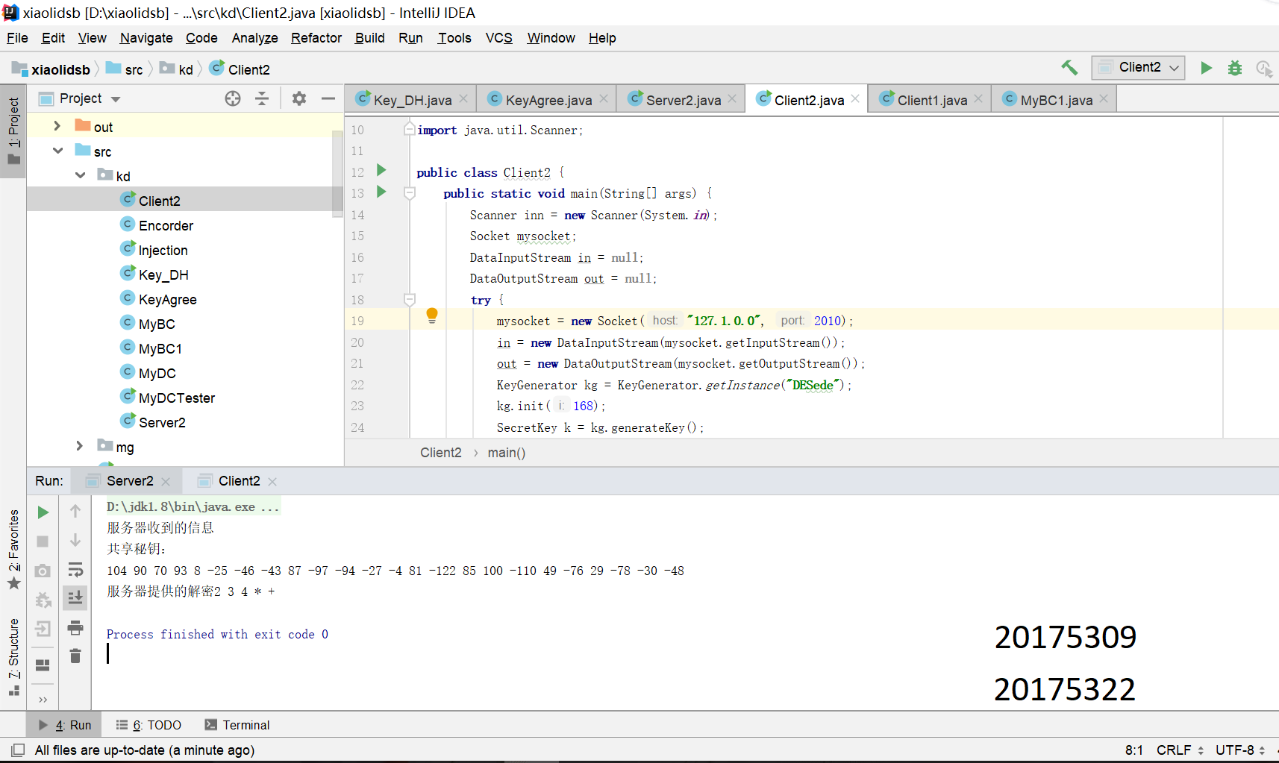Open the VCS menu
Screen dimensions: 1279x763
click(x=499, y=38)
